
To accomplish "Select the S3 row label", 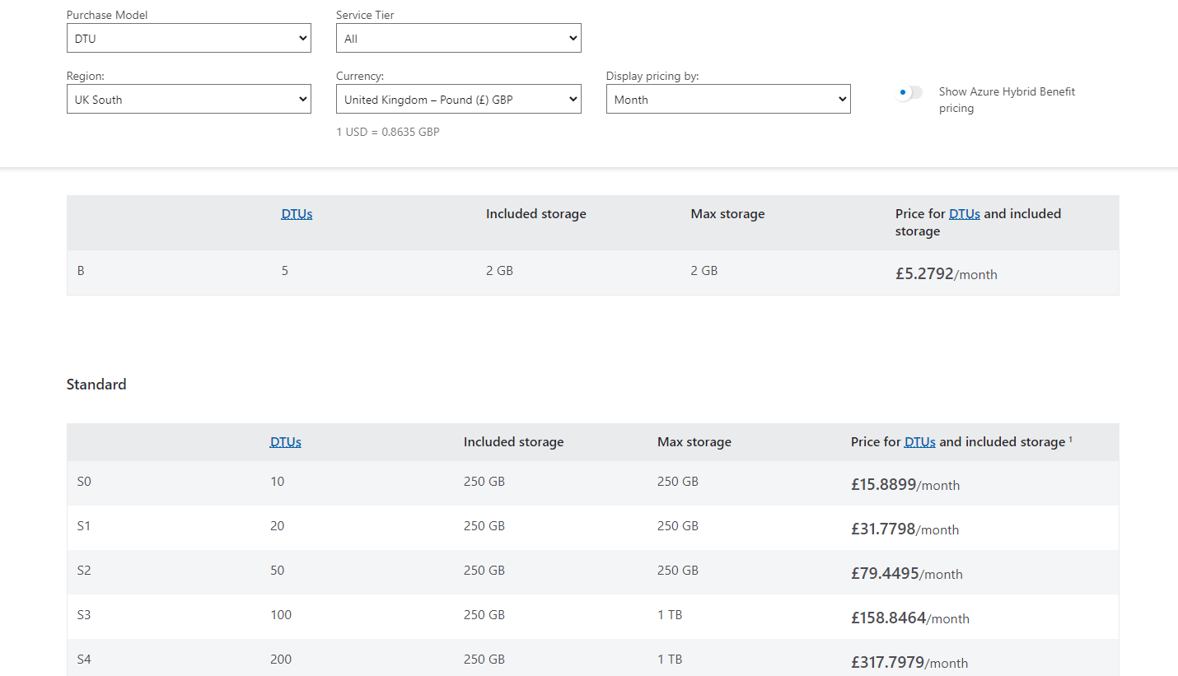I will (x=84, y=615).
